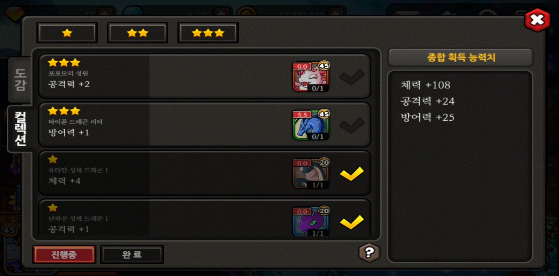Click the pink dragon portrait icon
559x276 pixels.
310,77
